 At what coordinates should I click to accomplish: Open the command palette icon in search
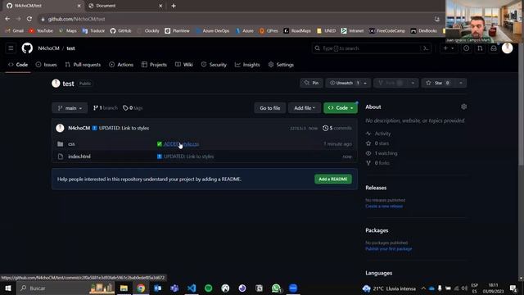tap(426, 48)
